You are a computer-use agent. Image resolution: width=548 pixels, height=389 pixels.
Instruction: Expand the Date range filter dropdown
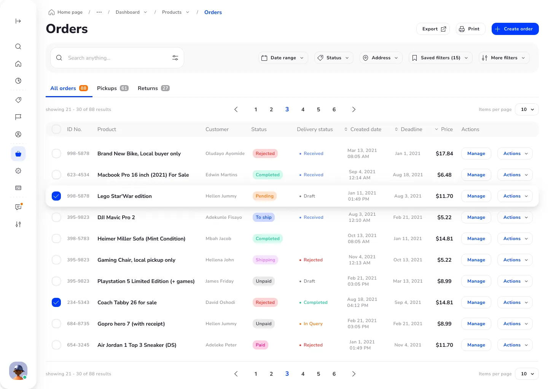coord(283,58)
